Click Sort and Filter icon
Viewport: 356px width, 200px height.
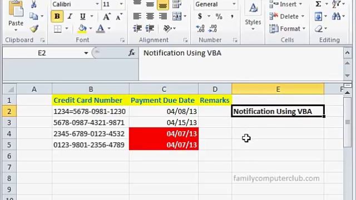(x=336, y=4)
